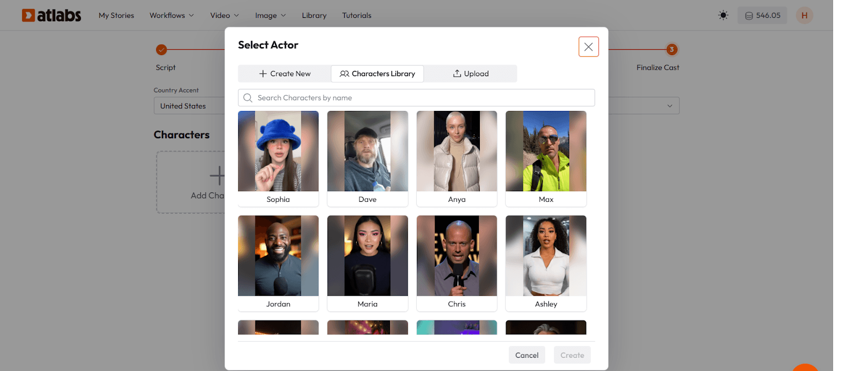The image size is (841, 371).
Task: Expand the Image menu
Action: (x=271, y=15)
